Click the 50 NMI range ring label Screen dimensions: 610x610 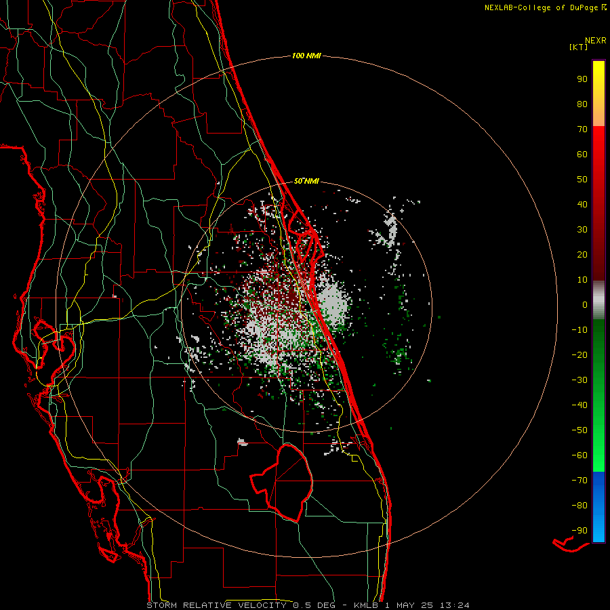coord(306,181)
